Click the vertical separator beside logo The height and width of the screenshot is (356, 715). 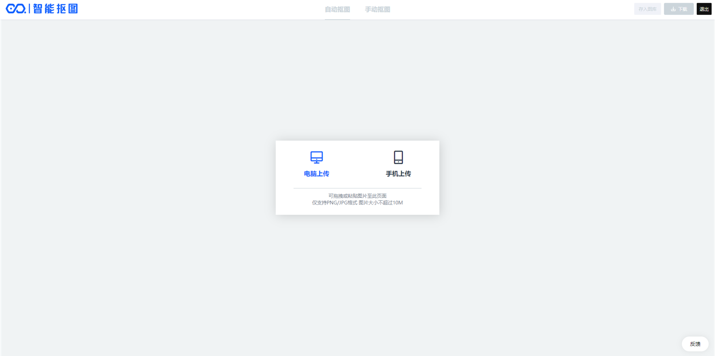pyautogui.click(x=30, y=8)
